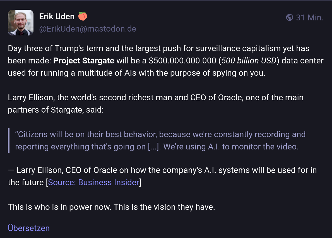Image resolution: width=332 pixels, height=238 pixels.
Task: Open Erik Uden's profile avatar
Action: click(x=21, y=23)
